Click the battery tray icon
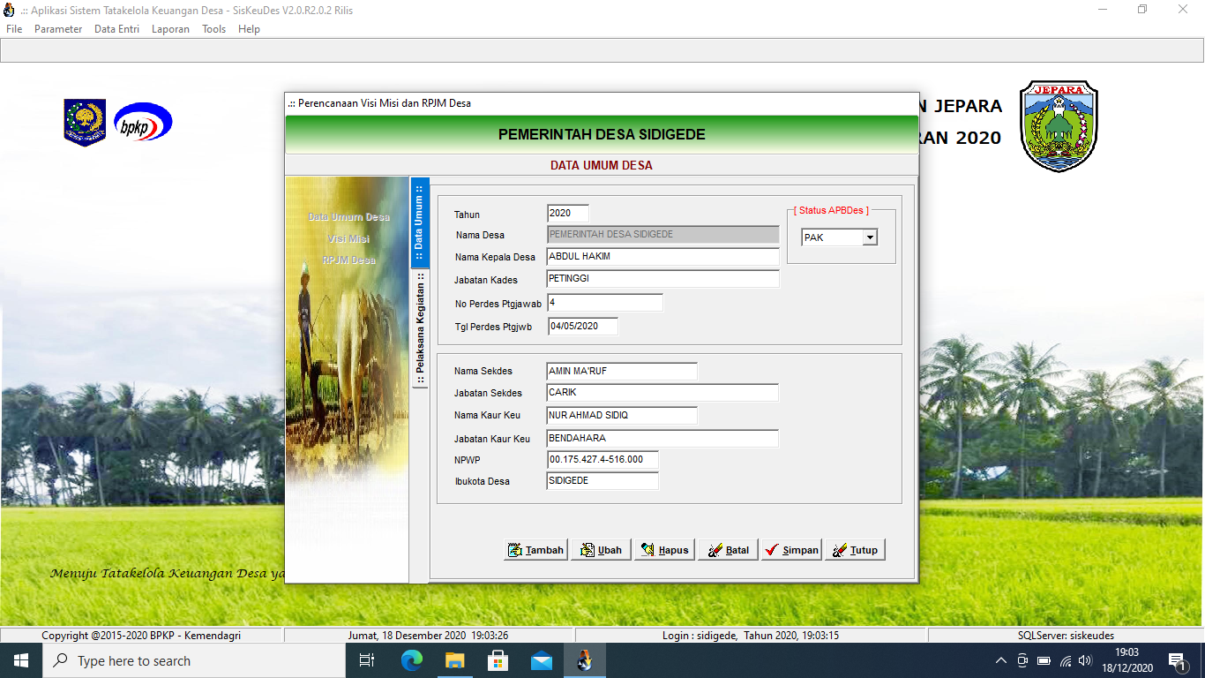The height and width of the screenshot is (678, 1205). click(x=1044, y=660)
